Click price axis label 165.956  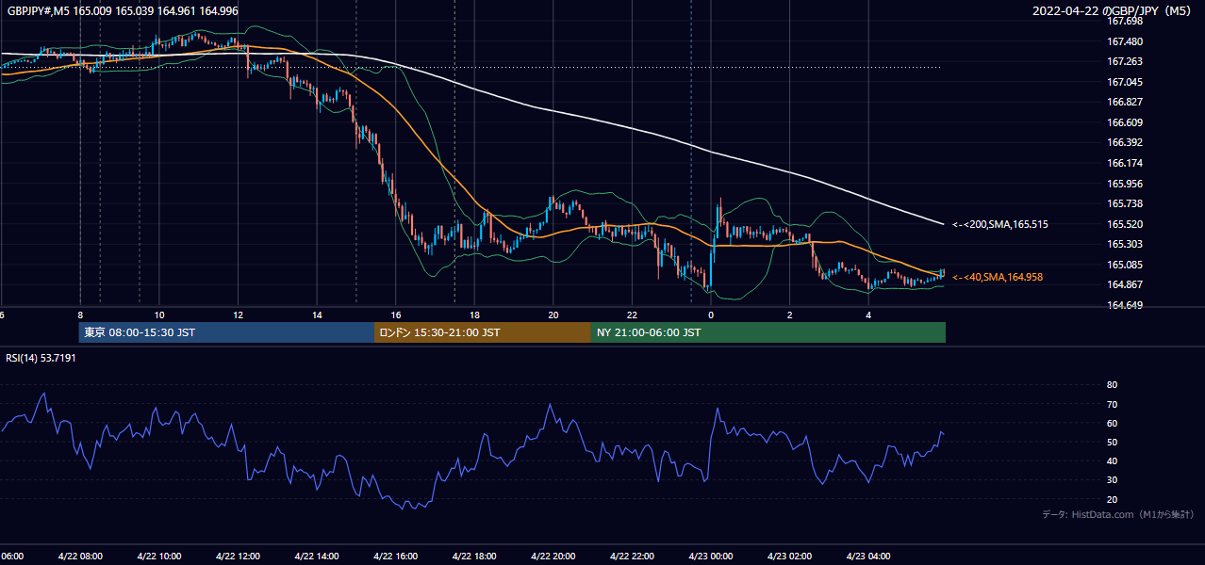pyautogui.click(x=1124, y=184)
